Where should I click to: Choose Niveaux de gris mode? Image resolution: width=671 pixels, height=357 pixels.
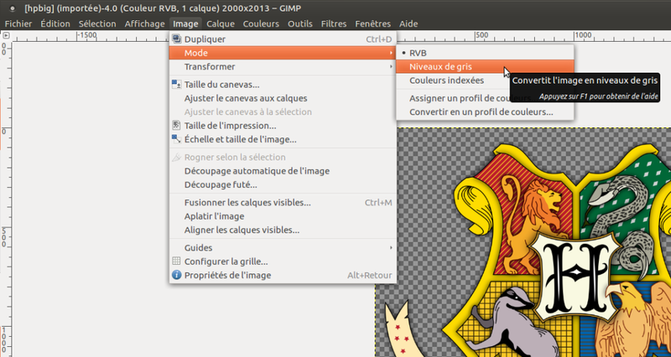pos(440,67)
